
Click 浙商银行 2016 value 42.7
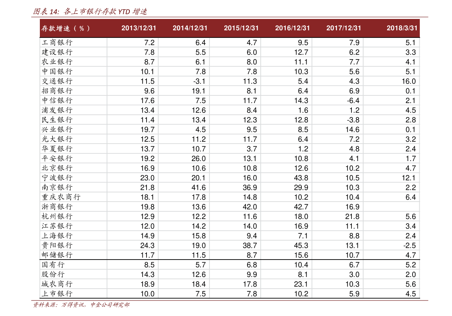[301, 207]
